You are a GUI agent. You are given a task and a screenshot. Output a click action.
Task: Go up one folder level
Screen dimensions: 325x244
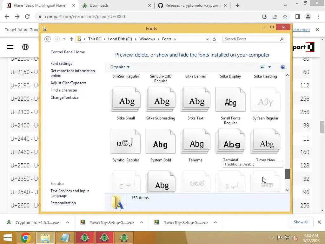point(71,39)
